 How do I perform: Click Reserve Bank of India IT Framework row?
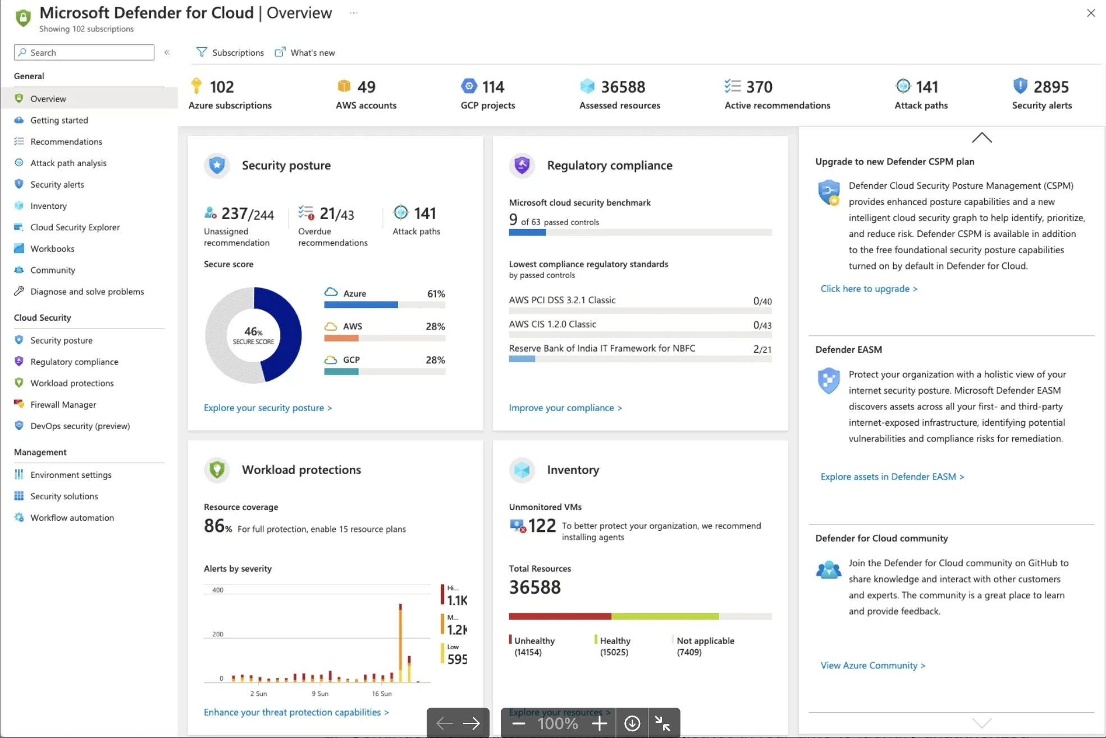click(640, 352)
